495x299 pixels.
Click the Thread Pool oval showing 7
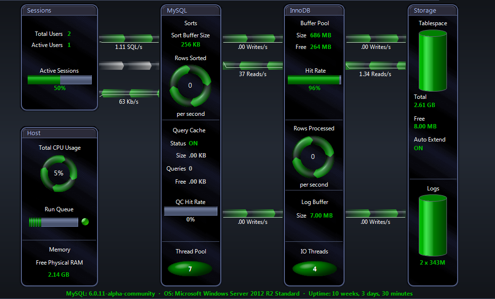point(190,269)
